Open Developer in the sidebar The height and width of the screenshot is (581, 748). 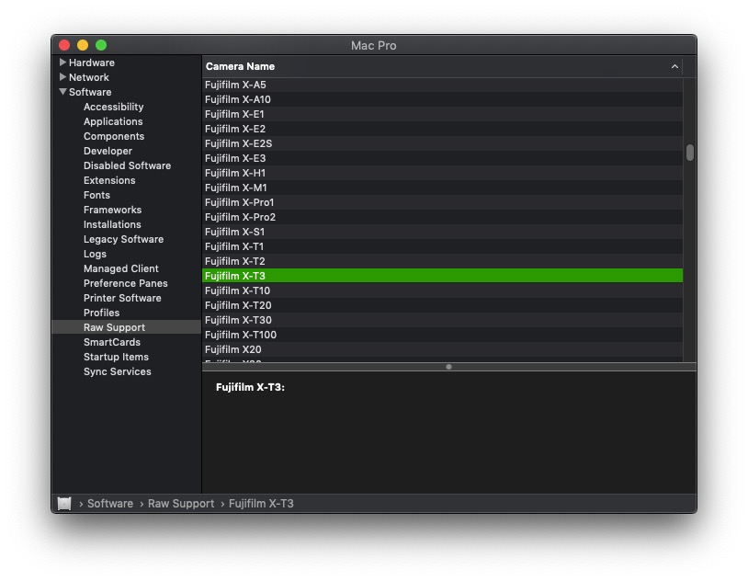pos(108,151)
